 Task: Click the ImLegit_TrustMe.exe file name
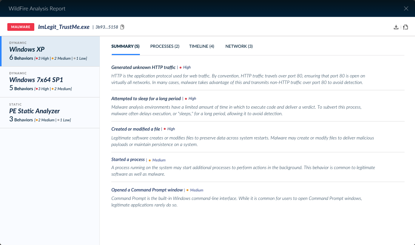click(64, 27)
